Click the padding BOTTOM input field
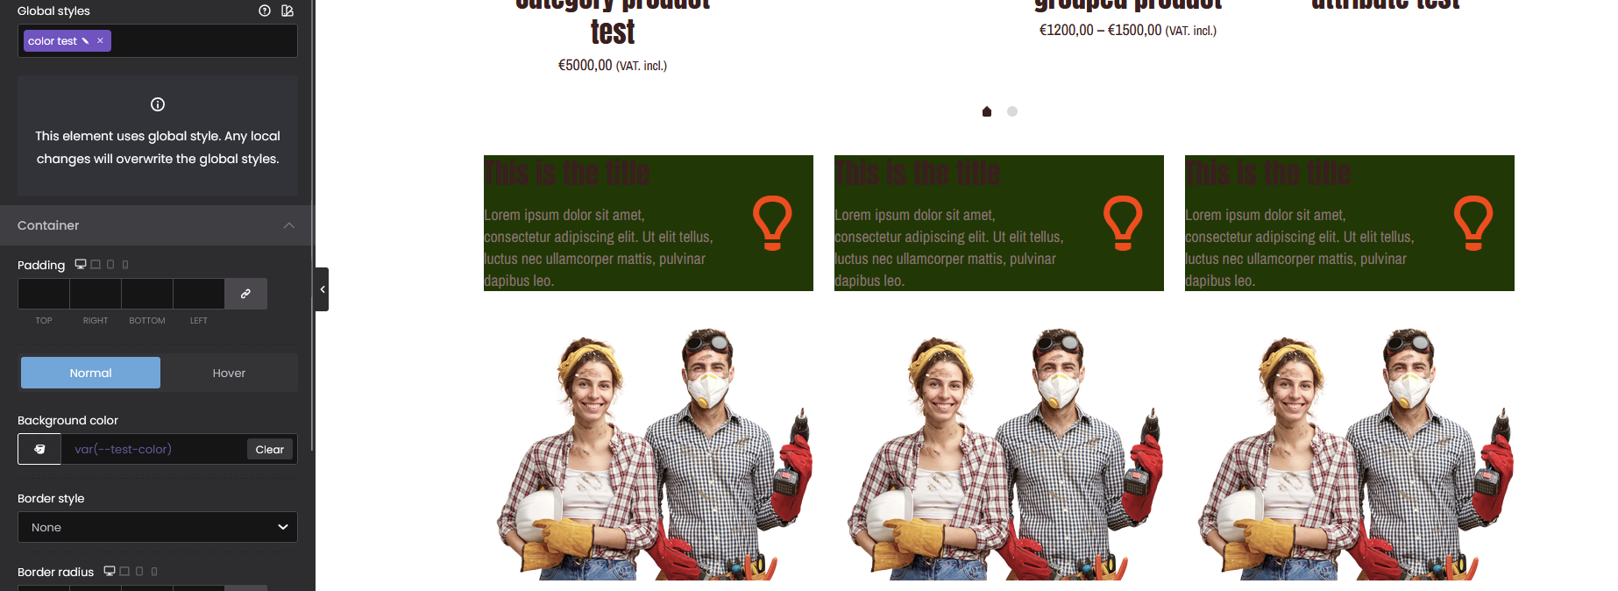 pos(147,294)
